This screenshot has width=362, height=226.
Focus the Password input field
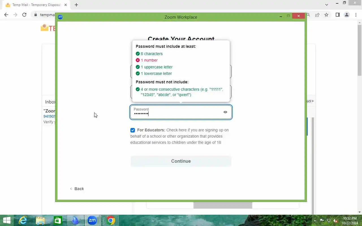click(181, 112)
